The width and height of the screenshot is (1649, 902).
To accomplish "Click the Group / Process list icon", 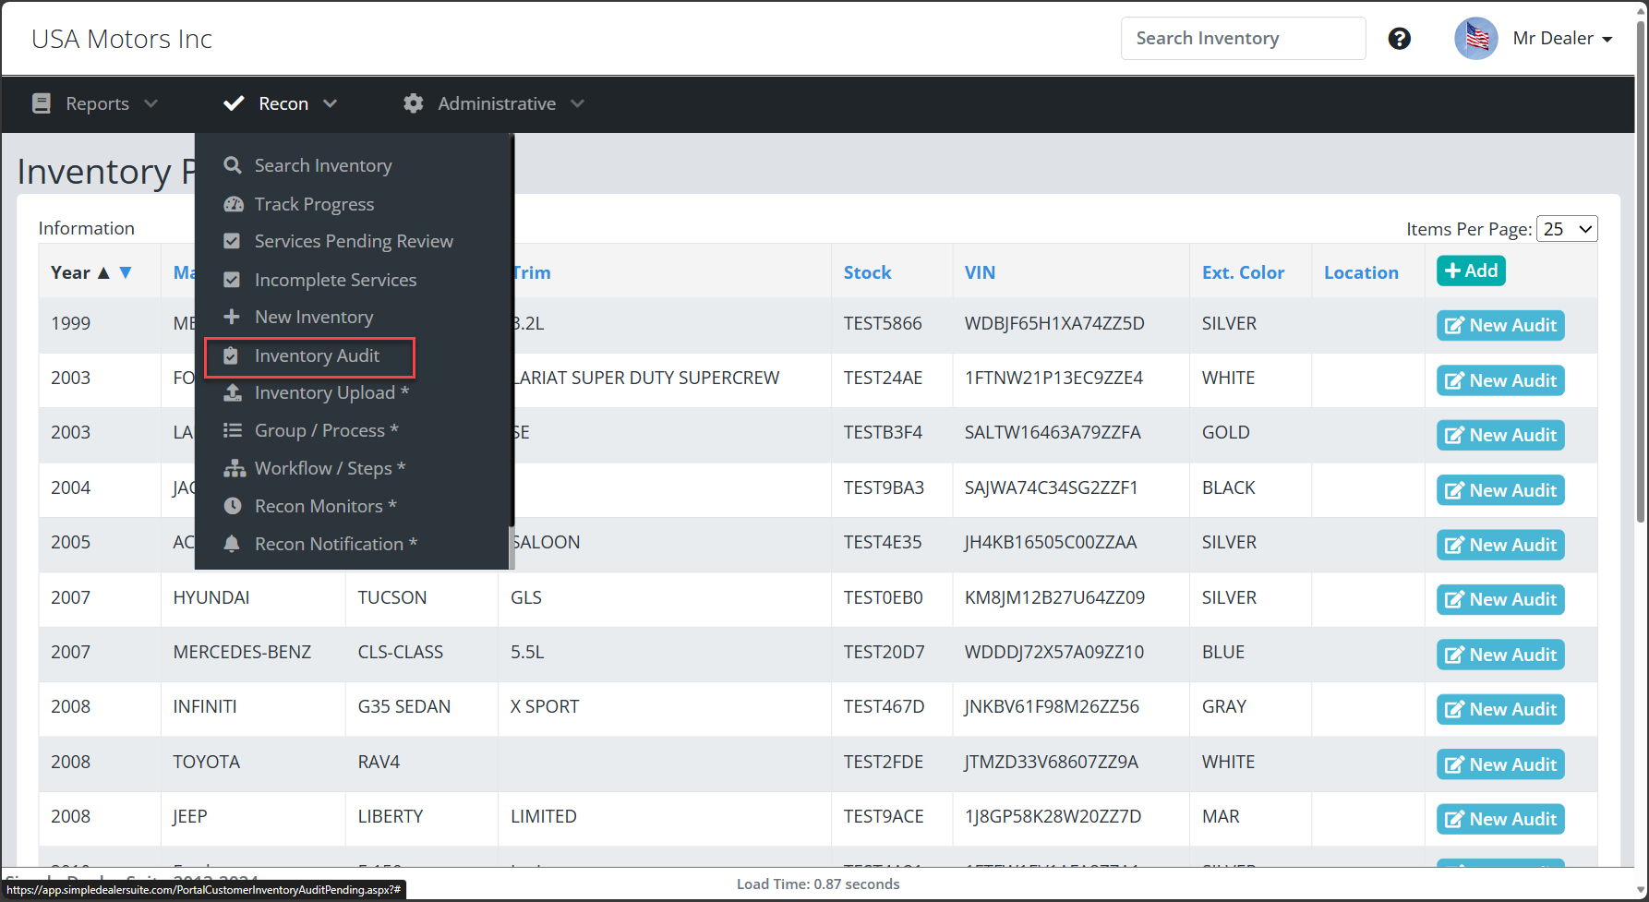I will pos(233,430).
